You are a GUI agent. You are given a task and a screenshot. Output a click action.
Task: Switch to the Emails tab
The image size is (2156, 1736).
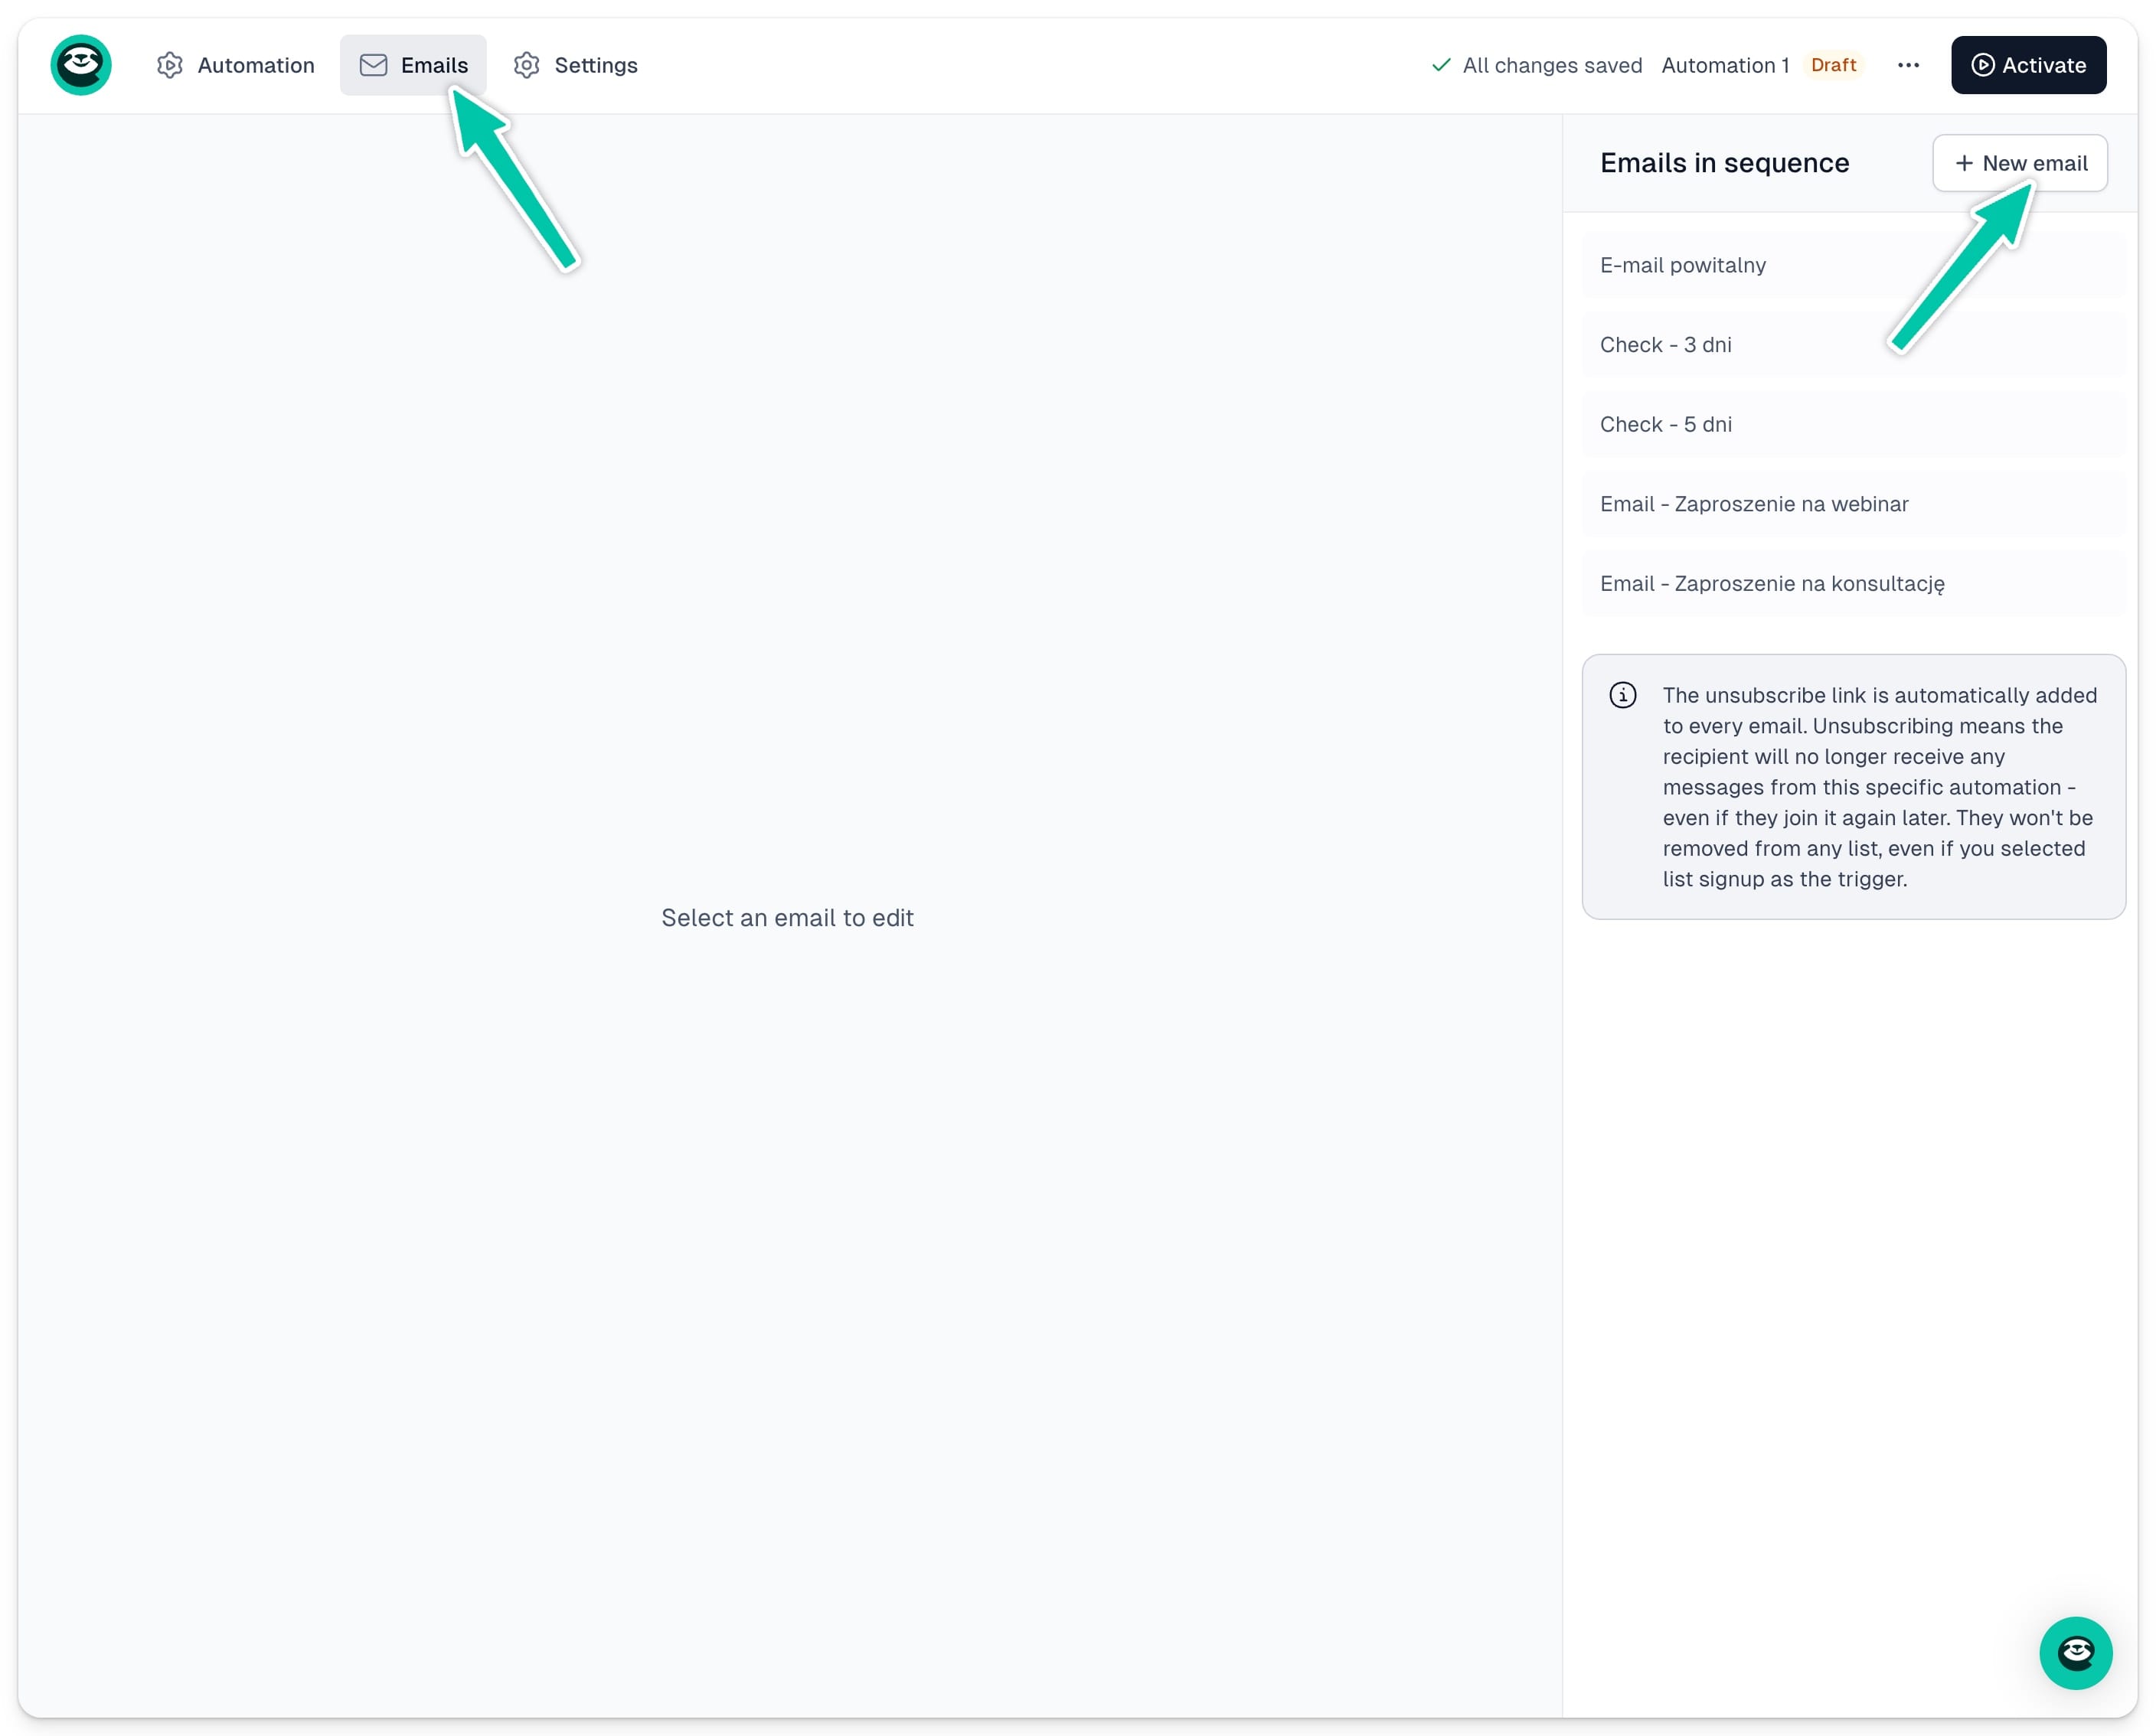pyautogui.click(x=413, y=65)
